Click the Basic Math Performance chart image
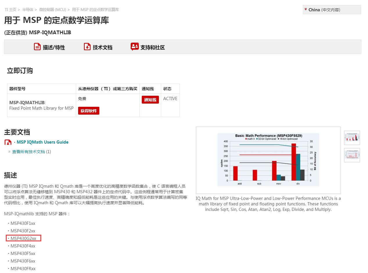This screenshot has width=368, height=273. pyautogui.click(x=268, y=160)
